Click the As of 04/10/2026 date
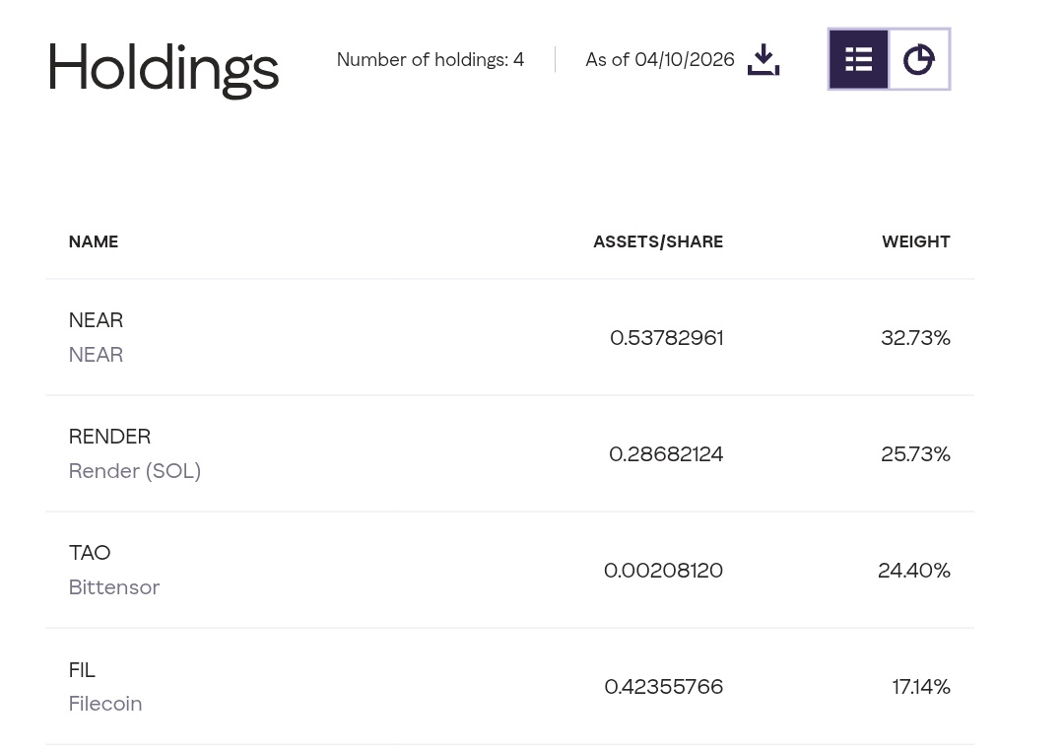Viewport: 1064px width, 752px height. 659,60
